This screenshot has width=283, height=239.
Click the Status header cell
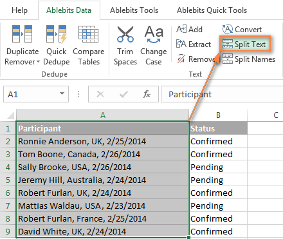218,128
